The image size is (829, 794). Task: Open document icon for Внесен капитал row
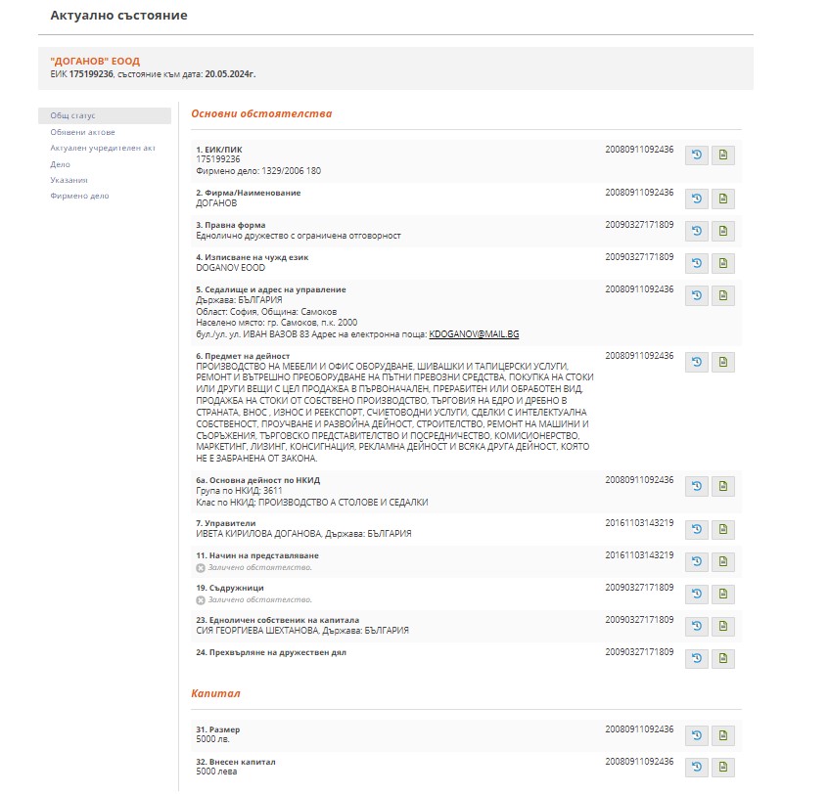click(x=723, y=768)
